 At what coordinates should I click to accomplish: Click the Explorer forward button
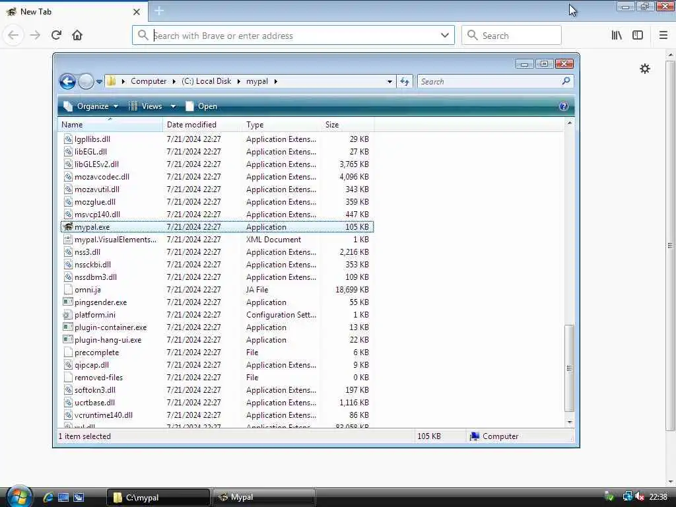[x=86, y=81]
